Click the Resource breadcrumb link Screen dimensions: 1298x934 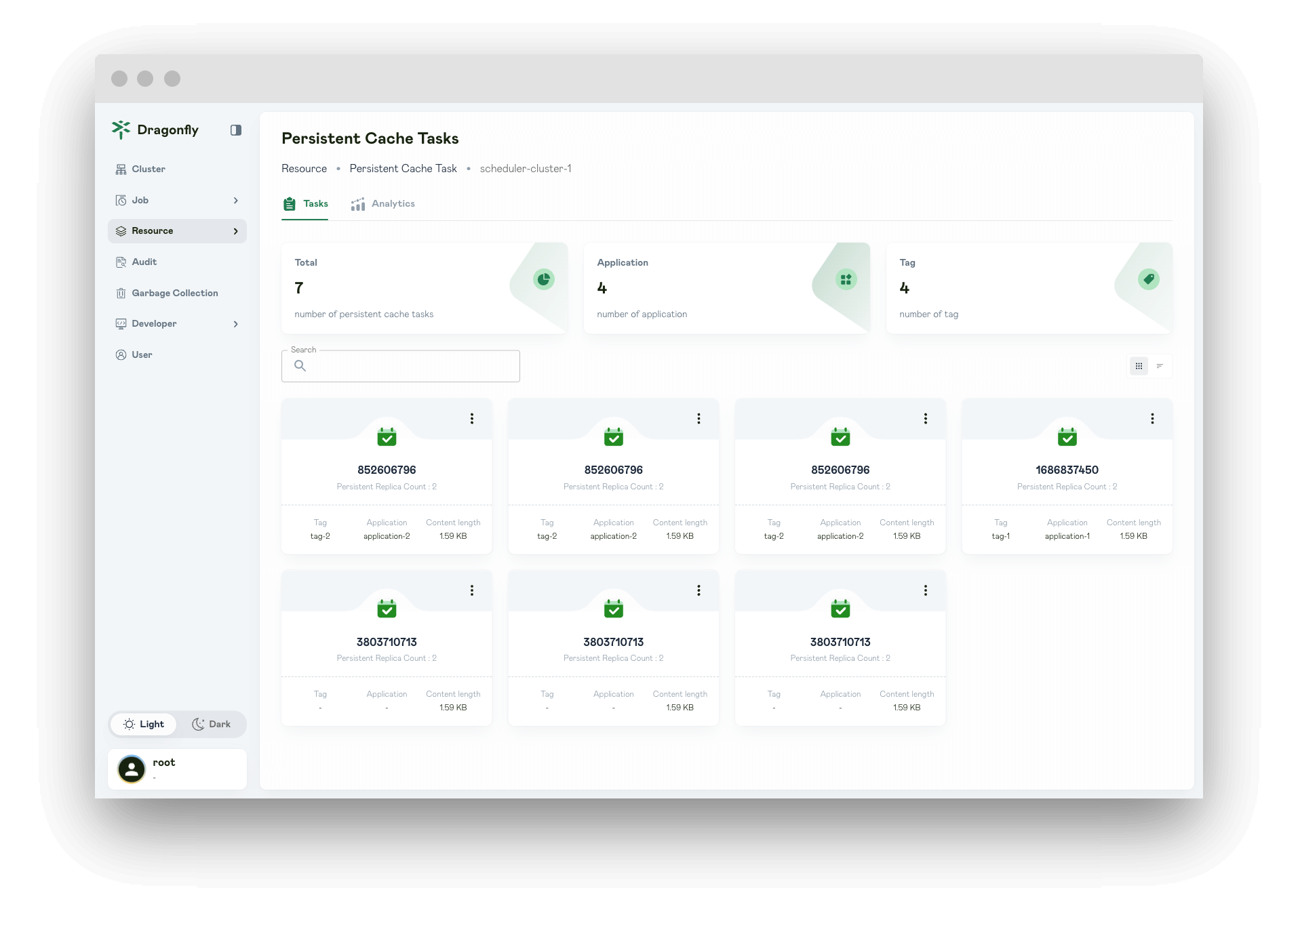coord(304,168)
